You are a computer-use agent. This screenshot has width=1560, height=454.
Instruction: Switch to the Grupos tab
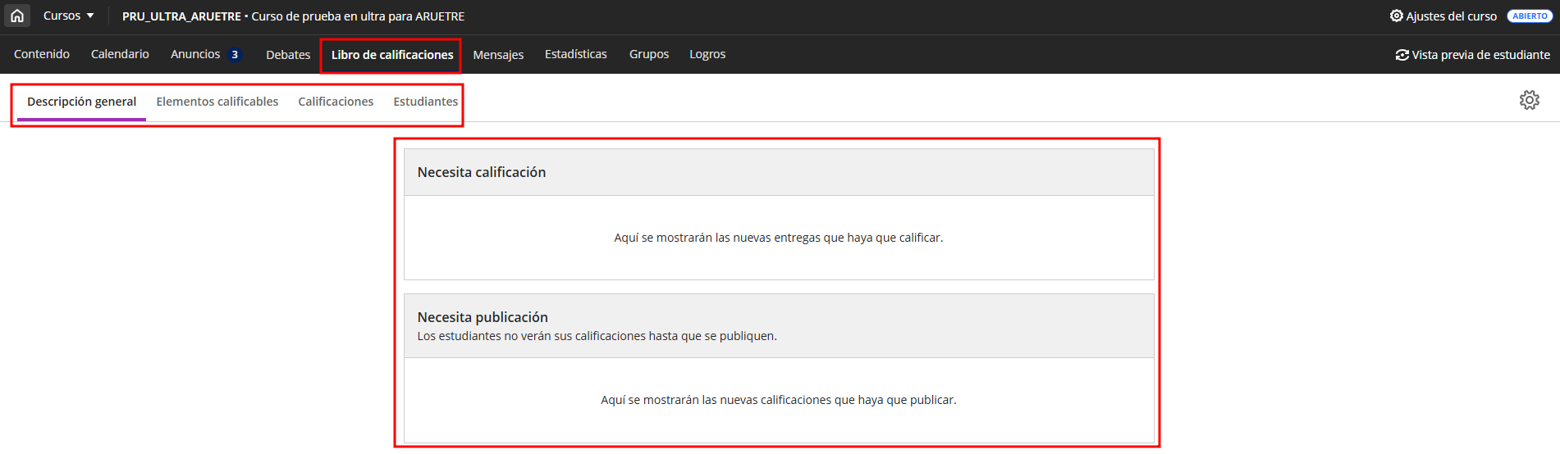point(648,54)
